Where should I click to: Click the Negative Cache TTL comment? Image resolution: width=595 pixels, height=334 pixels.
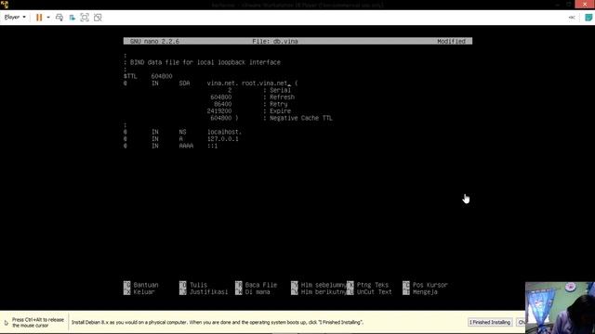297,118
